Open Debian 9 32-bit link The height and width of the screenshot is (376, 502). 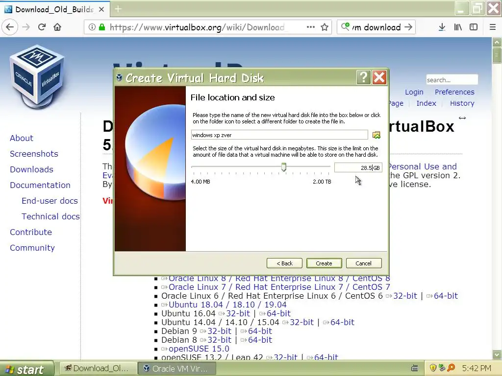[219, 331]
